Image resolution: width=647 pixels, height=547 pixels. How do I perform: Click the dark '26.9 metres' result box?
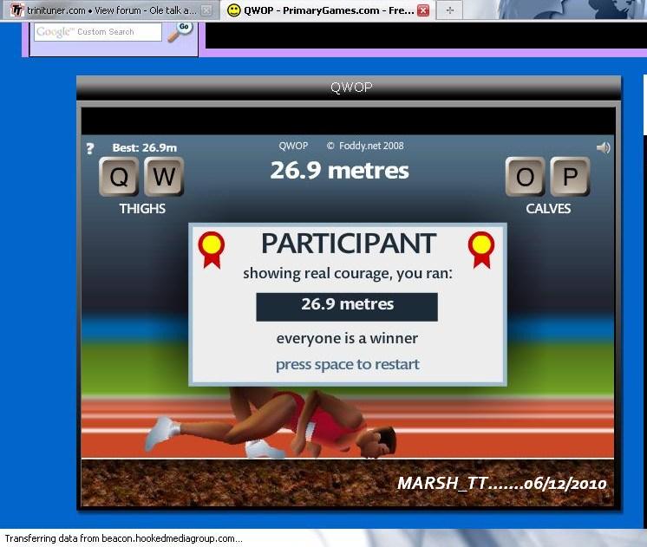click(x=347, y=307)
